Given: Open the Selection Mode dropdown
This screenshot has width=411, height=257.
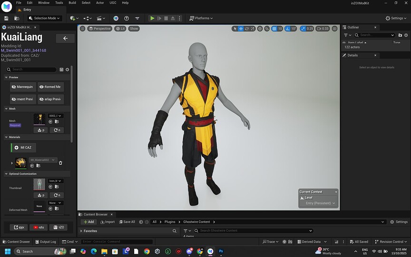Looking at the screenshot, I should point(44,18).
